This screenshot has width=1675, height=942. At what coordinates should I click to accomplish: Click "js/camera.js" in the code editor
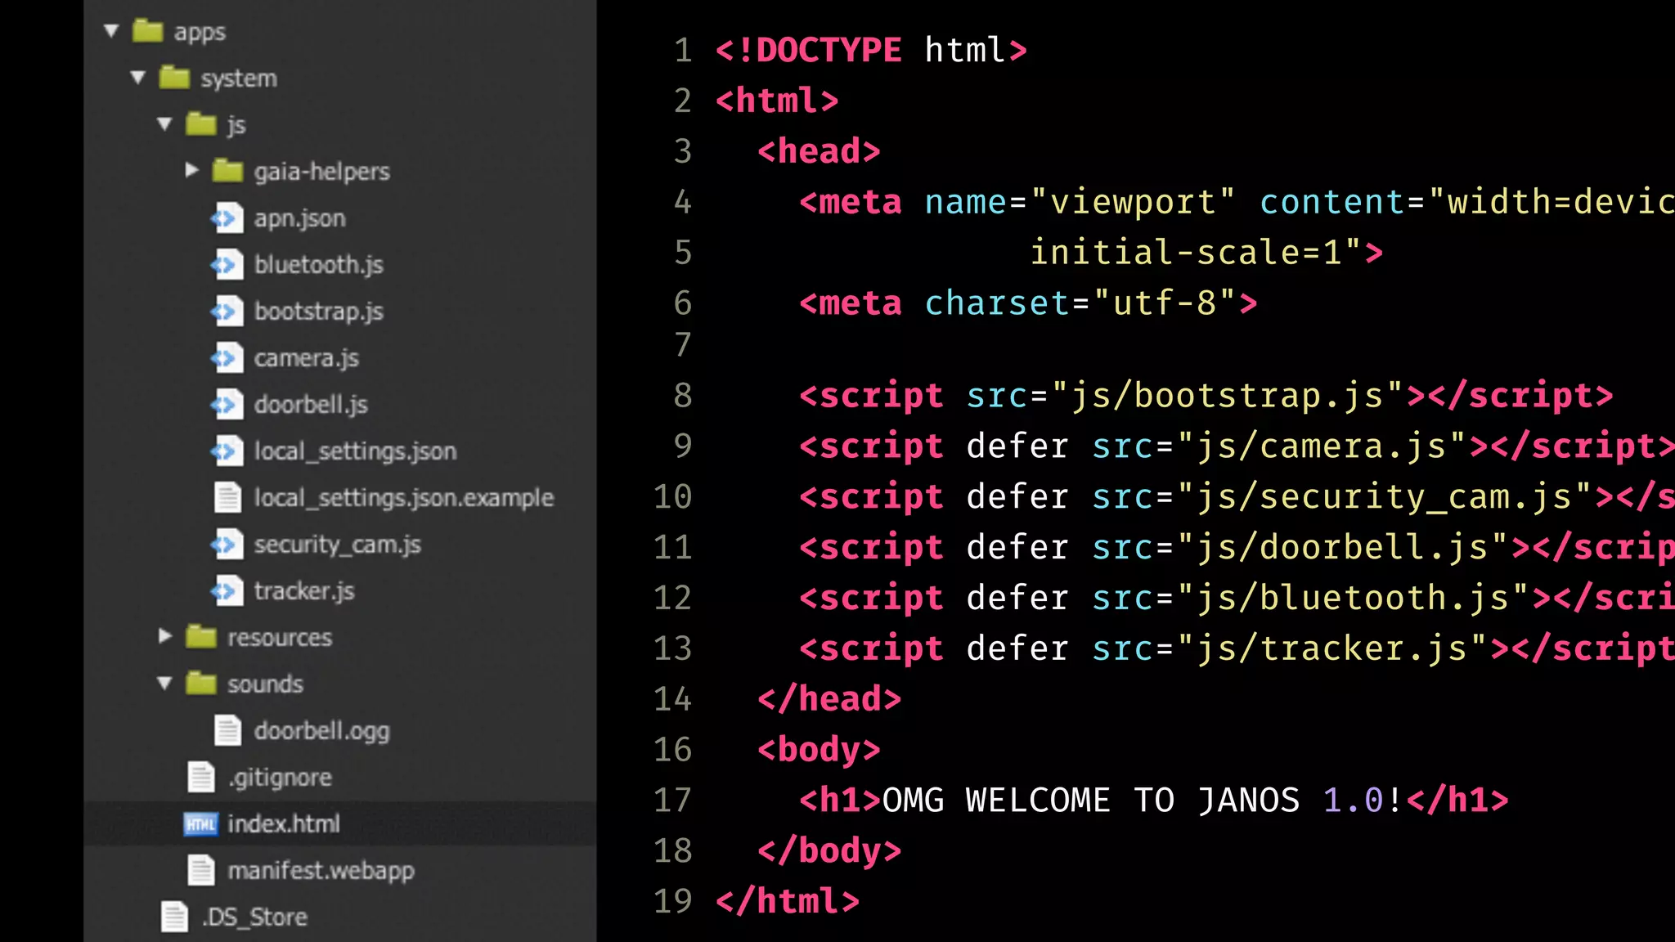click(x=1321, y=446)
